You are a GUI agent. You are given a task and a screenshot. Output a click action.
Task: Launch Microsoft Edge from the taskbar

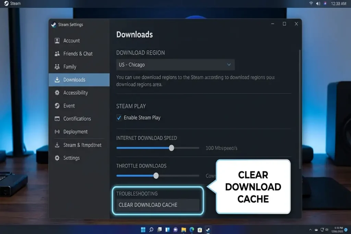192,230
